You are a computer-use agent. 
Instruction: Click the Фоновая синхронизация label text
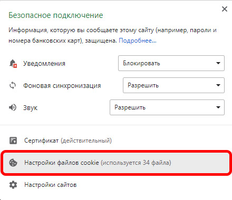pyautogui.click(x=62, y=86)
